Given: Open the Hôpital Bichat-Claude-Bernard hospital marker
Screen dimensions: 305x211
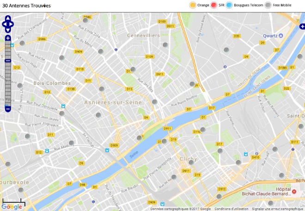Looking at the screenshot, I should [294, 191].
